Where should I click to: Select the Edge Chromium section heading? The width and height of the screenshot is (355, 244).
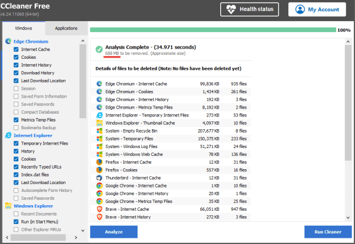31,42
